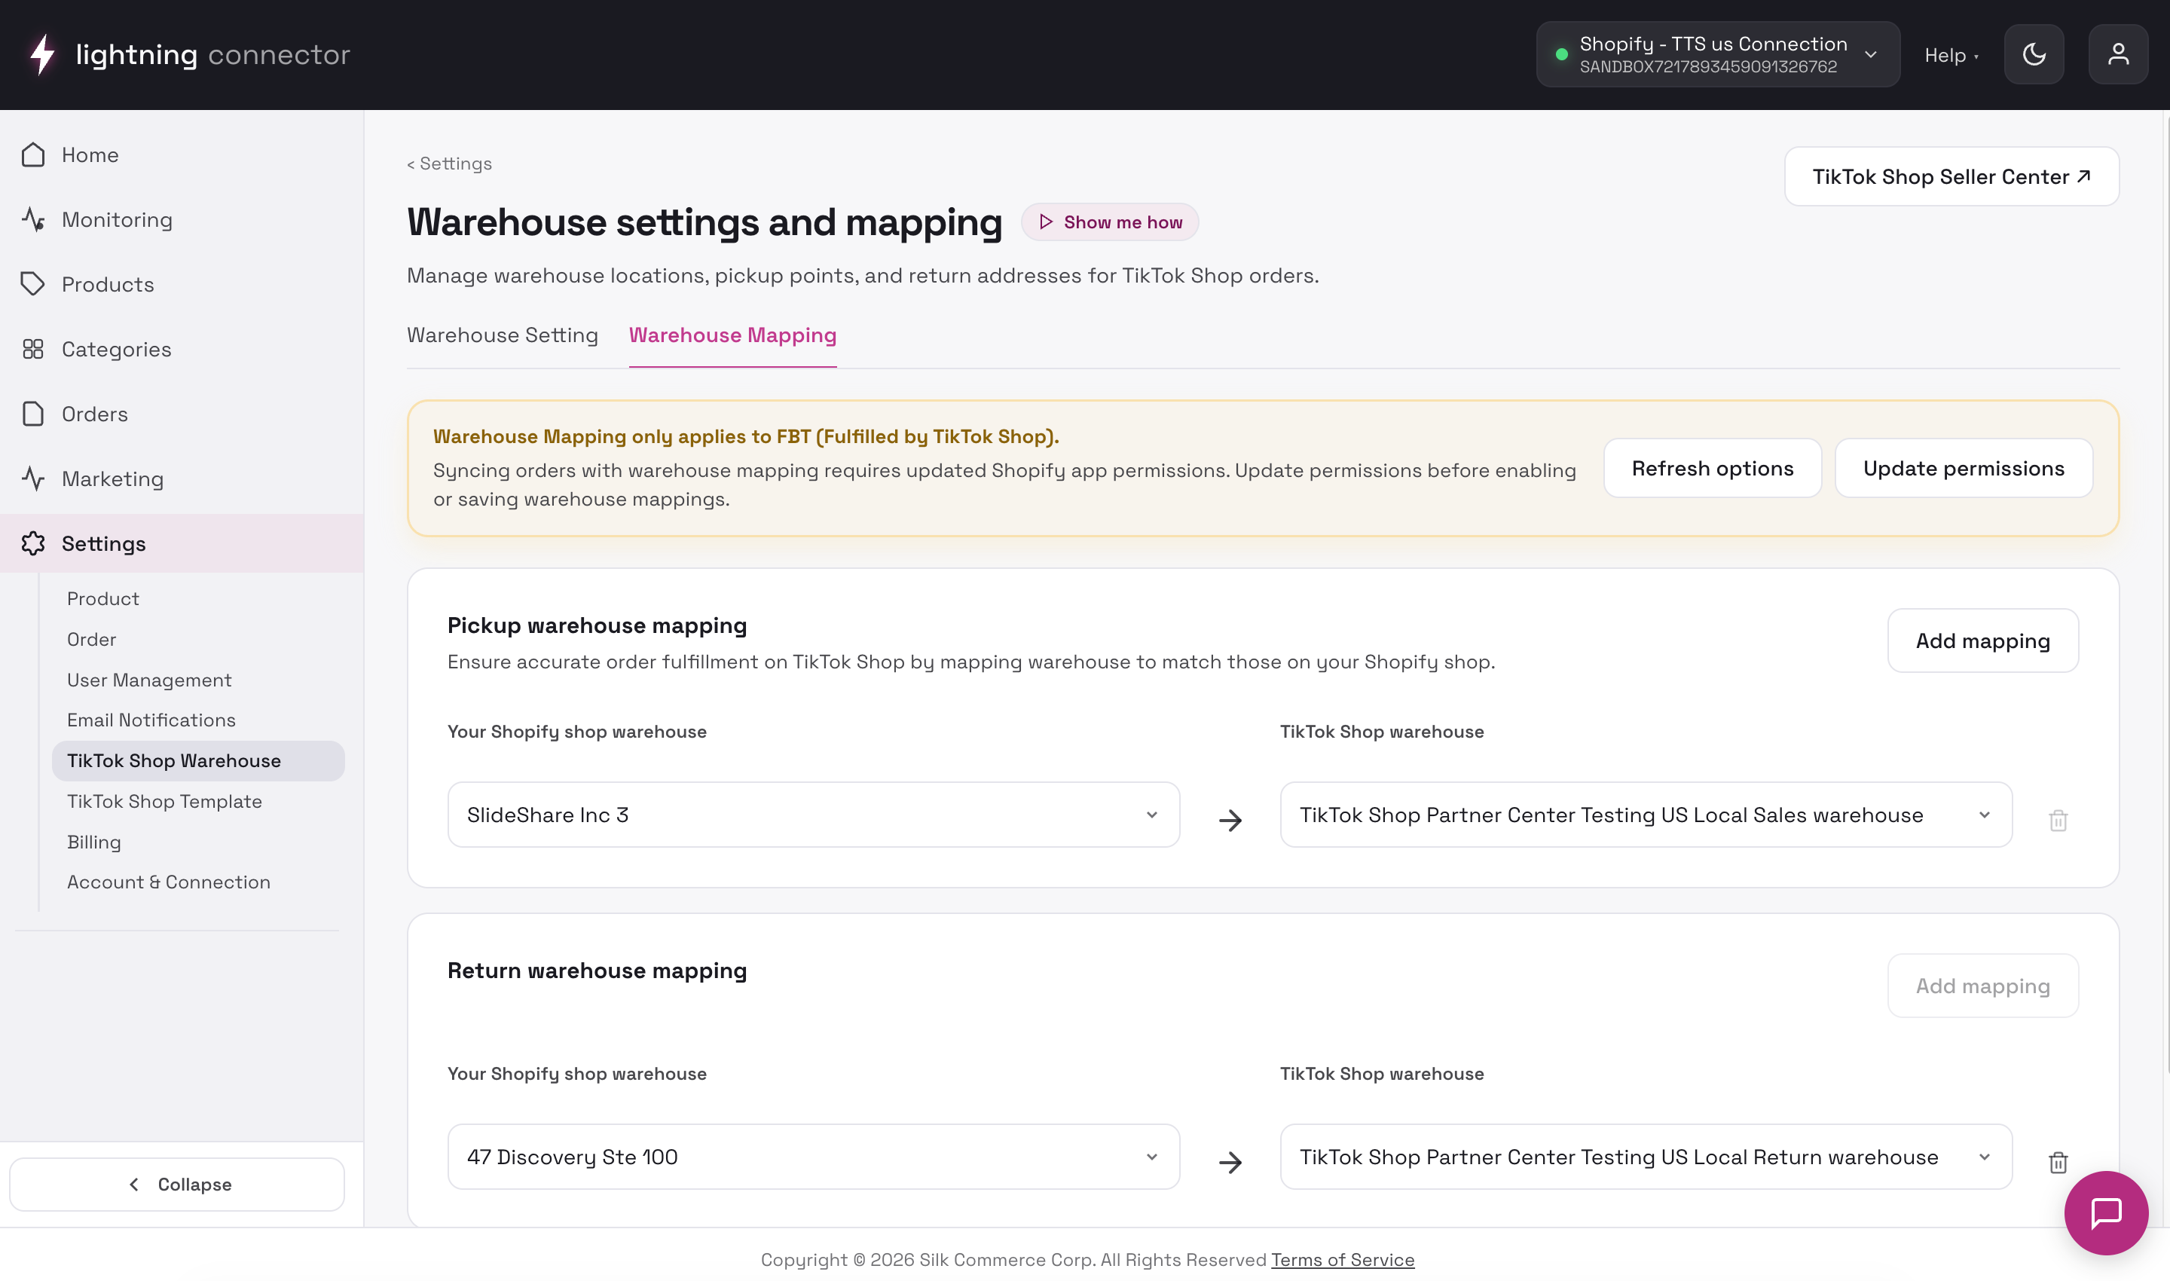Open Categories in sidebar
The height and width of the screenshot is (1281, 2170).
[182, 349]
